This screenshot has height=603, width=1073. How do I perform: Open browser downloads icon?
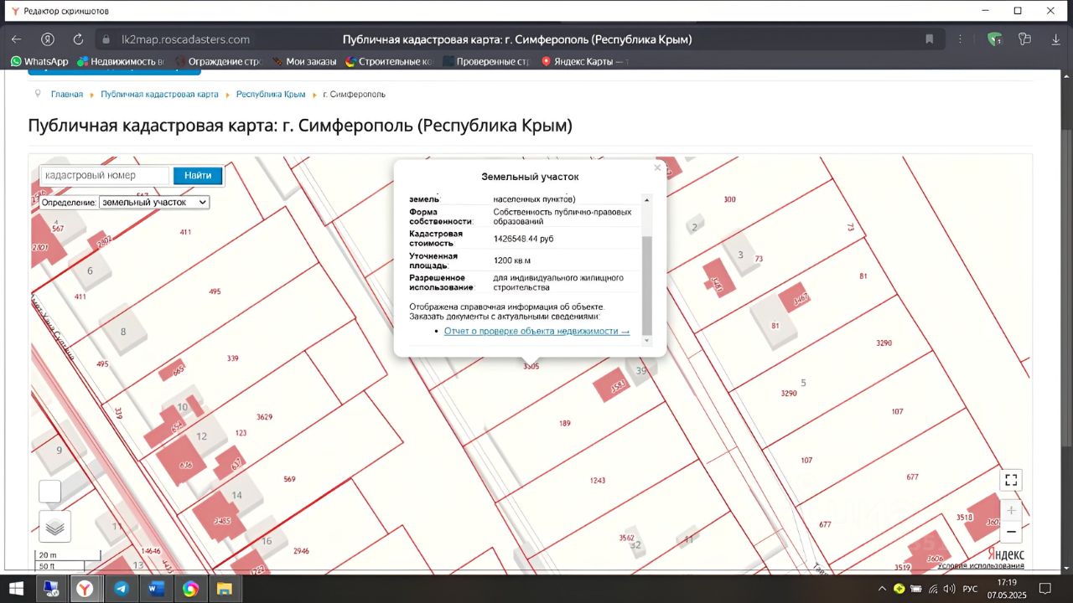1055,39
